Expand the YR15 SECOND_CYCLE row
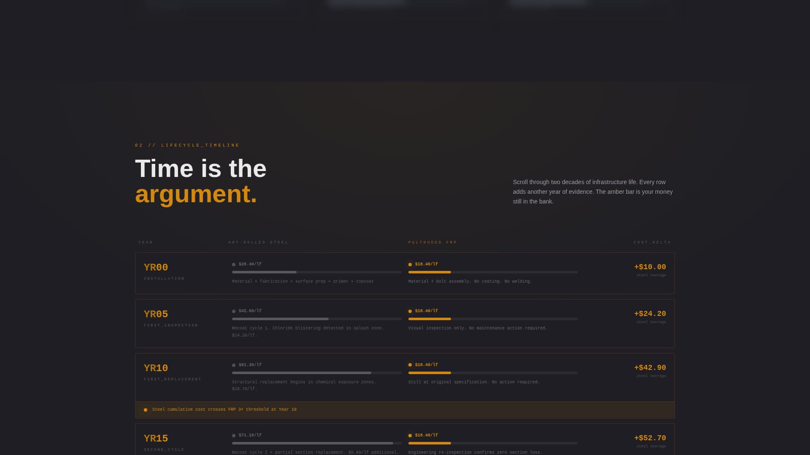The height and width of the screenshot is (455, 810). (405, 438)
